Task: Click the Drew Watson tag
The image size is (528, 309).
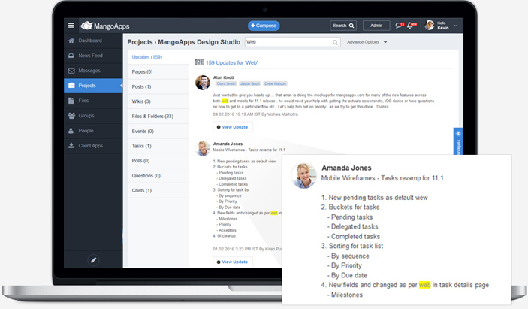Action: coord(275,83)
